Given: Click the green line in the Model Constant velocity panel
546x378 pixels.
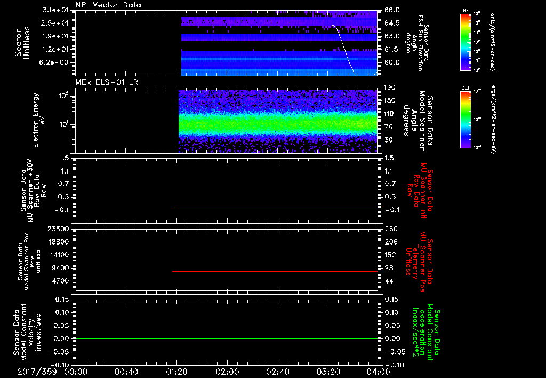Looking at the screenshot, I should pos(226,338).
